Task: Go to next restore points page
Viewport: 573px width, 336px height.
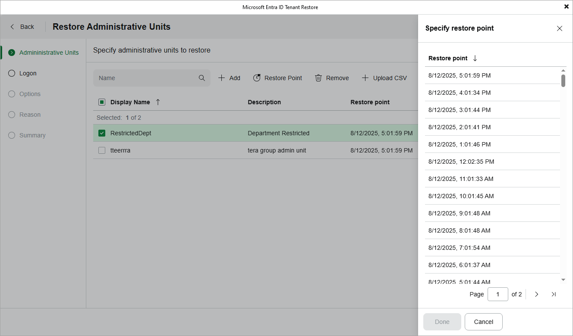Action: (x=536, y=294)
